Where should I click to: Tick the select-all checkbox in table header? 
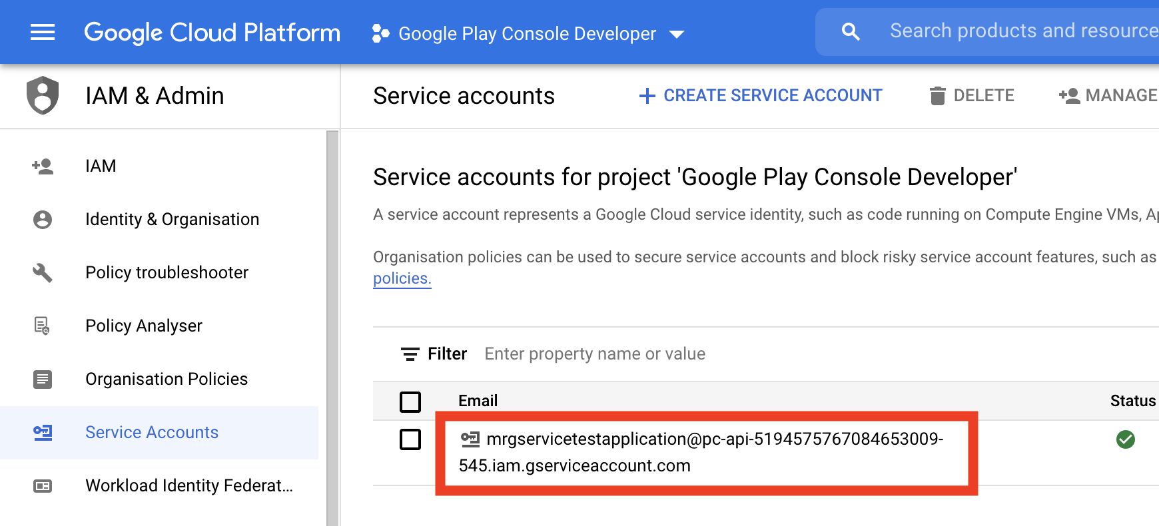410,401
